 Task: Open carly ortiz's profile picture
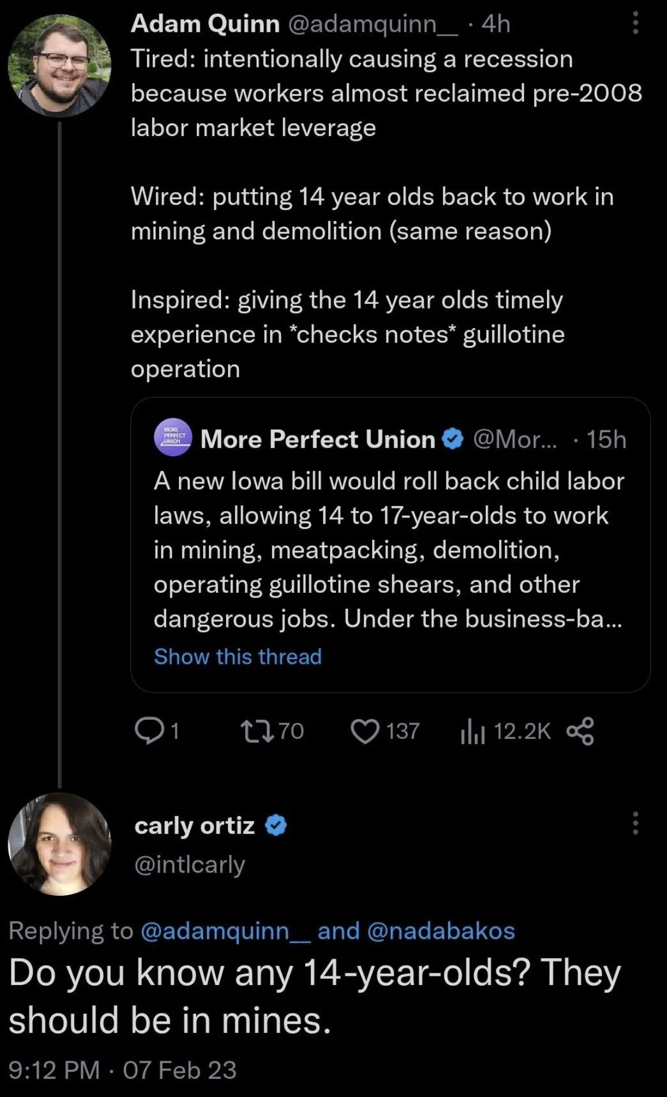tap(59, 844)
